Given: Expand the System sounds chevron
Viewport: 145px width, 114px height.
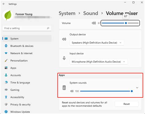Looking at the screenshot, I should pyautogui.click(x=137, y=88).
